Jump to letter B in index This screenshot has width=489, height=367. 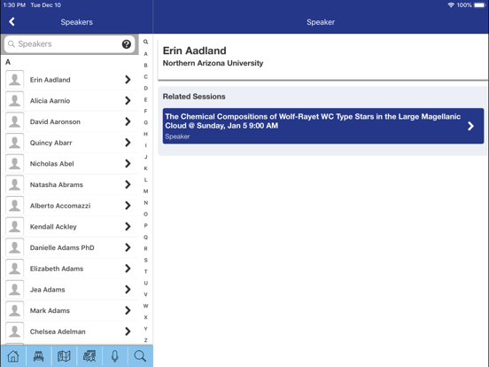click(145, 66)
